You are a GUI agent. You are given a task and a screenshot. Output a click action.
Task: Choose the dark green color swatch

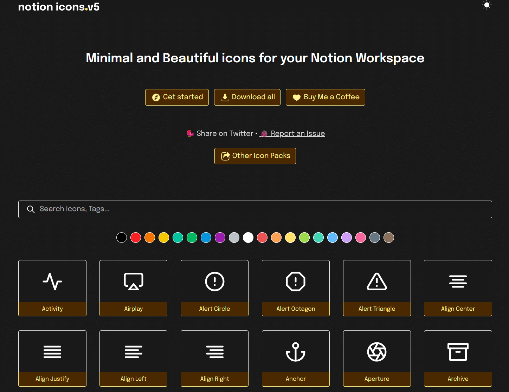pyautogui.click(x=192, y=238)
